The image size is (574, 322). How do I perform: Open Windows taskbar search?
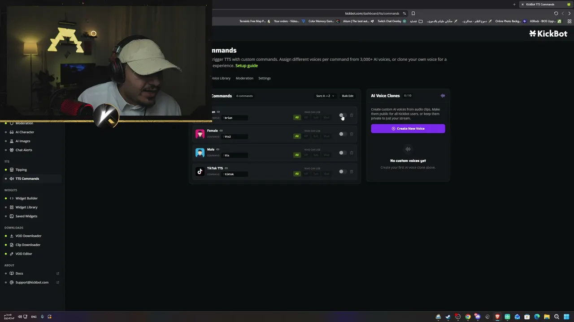pyautogui.click(x=557, y=317)
